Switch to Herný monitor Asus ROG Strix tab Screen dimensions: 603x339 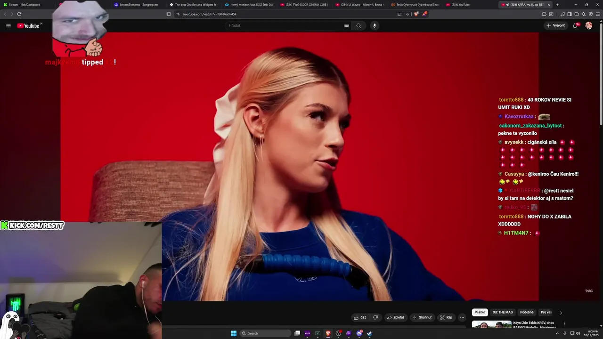[x=250, y=5]
